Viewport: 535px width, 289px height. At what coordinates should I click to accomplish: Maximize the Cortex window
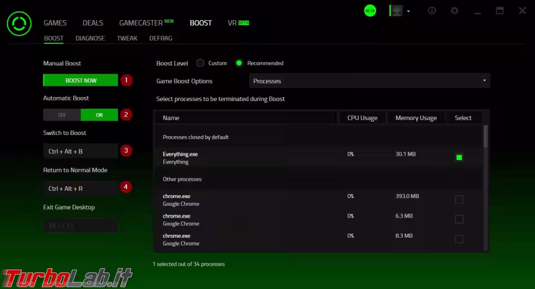[500, 11]
